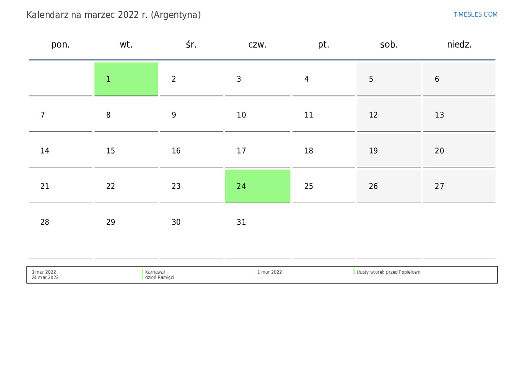This screenshot has height=371, width=524.
Task: Click the highlighted holiday day 24
Action: pos(257,186)
